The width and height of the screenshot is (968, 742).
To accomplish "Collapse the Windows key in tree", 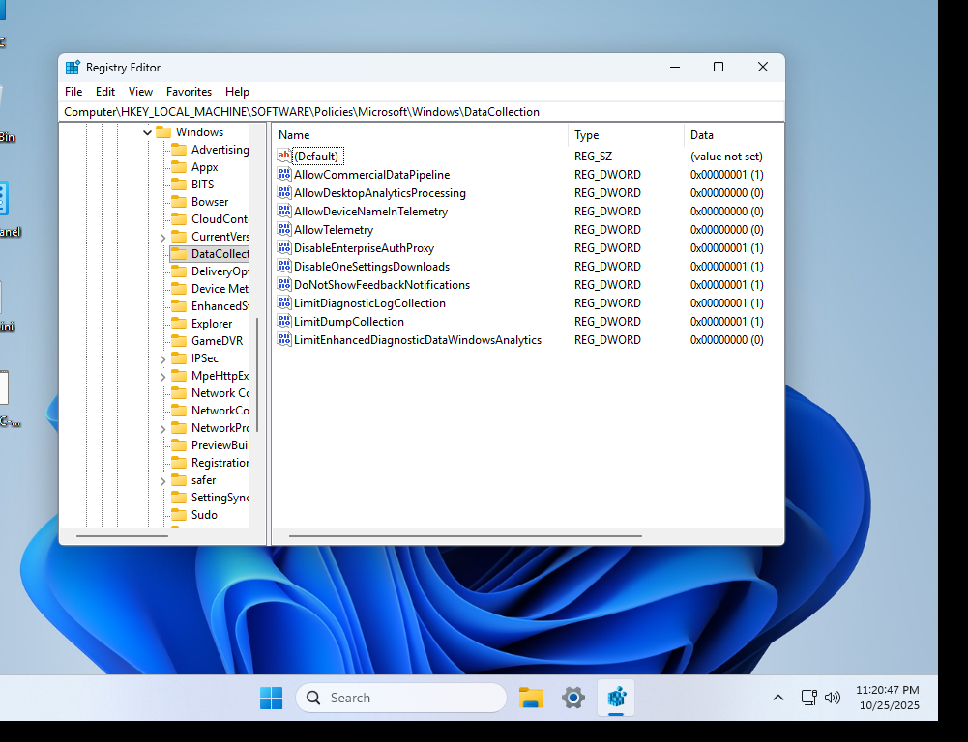I will pos(147,132).
